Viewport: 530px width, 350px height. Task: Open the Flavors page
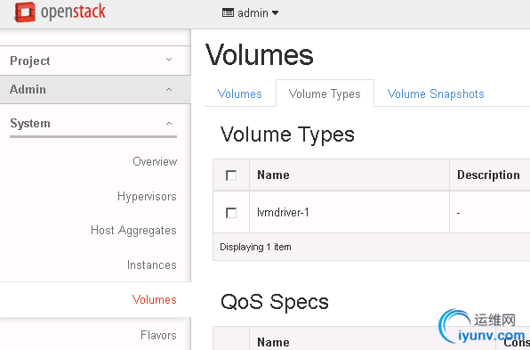coord(158,335)
